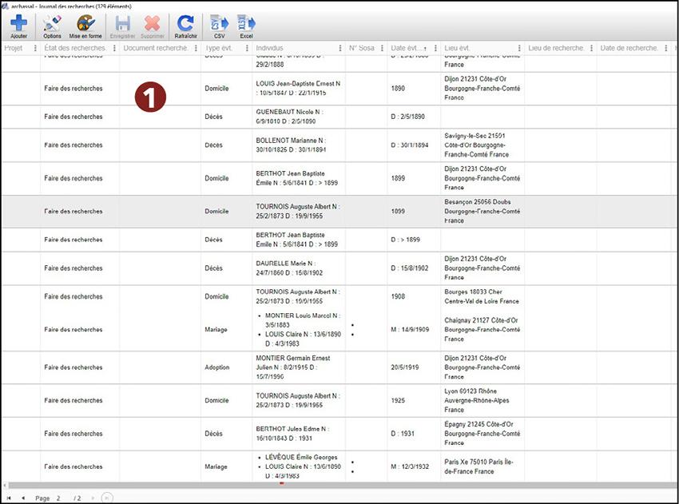Viewport: 679px width, 504px height.
Task: Export the journal with Excel icon
Action: pyautogui.click(x=246, y=23)
